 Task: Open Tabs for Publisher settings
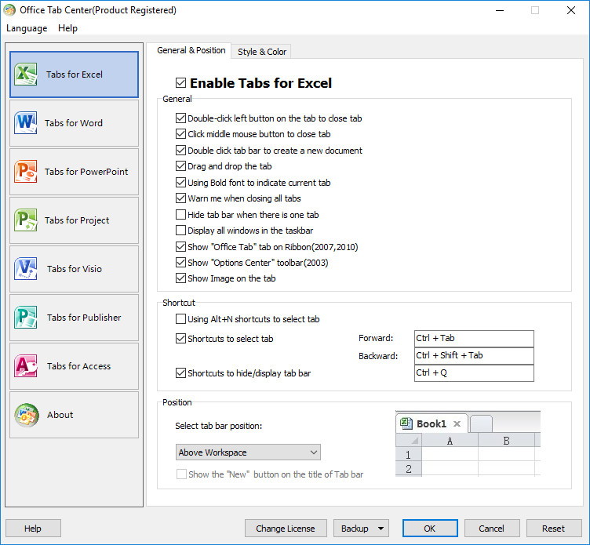(x=74, y=318)
